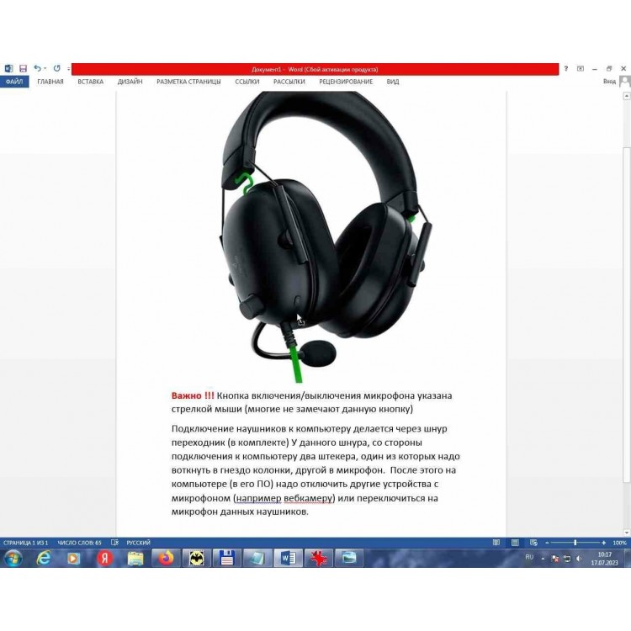Open the РАЗМЕТКА СТРАНИЦЫ tab
The width and height of the screenshot is (631, 631).
point(188,82)
